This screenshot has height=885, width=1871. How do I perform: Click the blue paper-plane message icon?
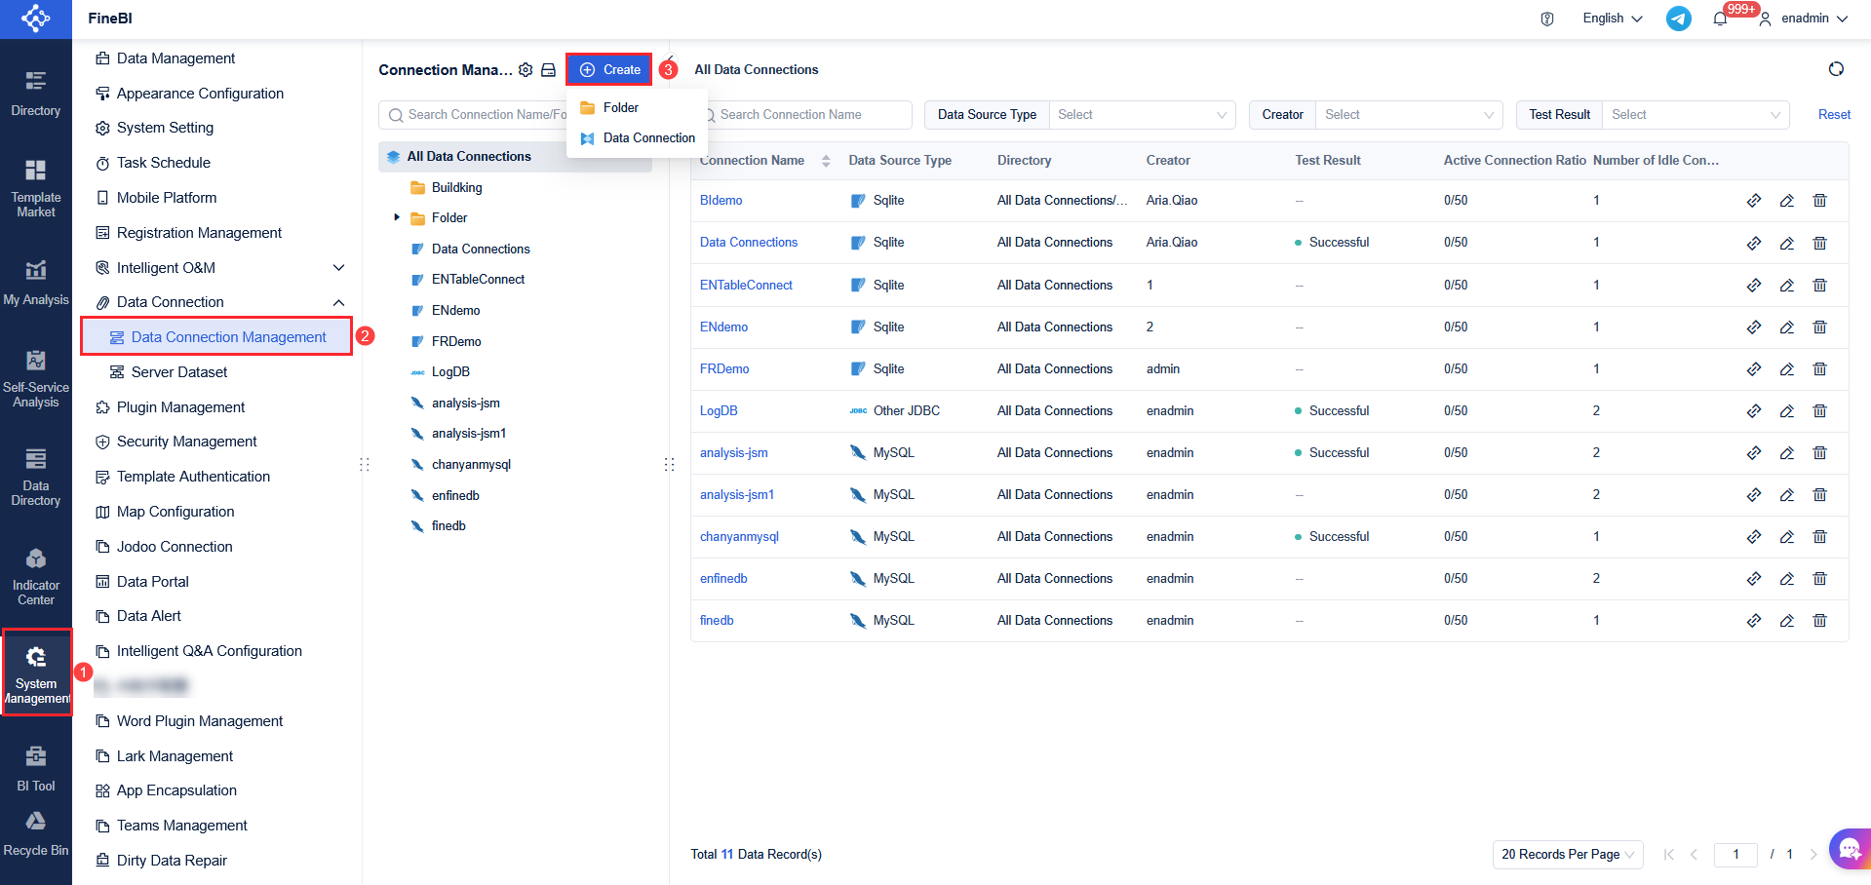1679,19
